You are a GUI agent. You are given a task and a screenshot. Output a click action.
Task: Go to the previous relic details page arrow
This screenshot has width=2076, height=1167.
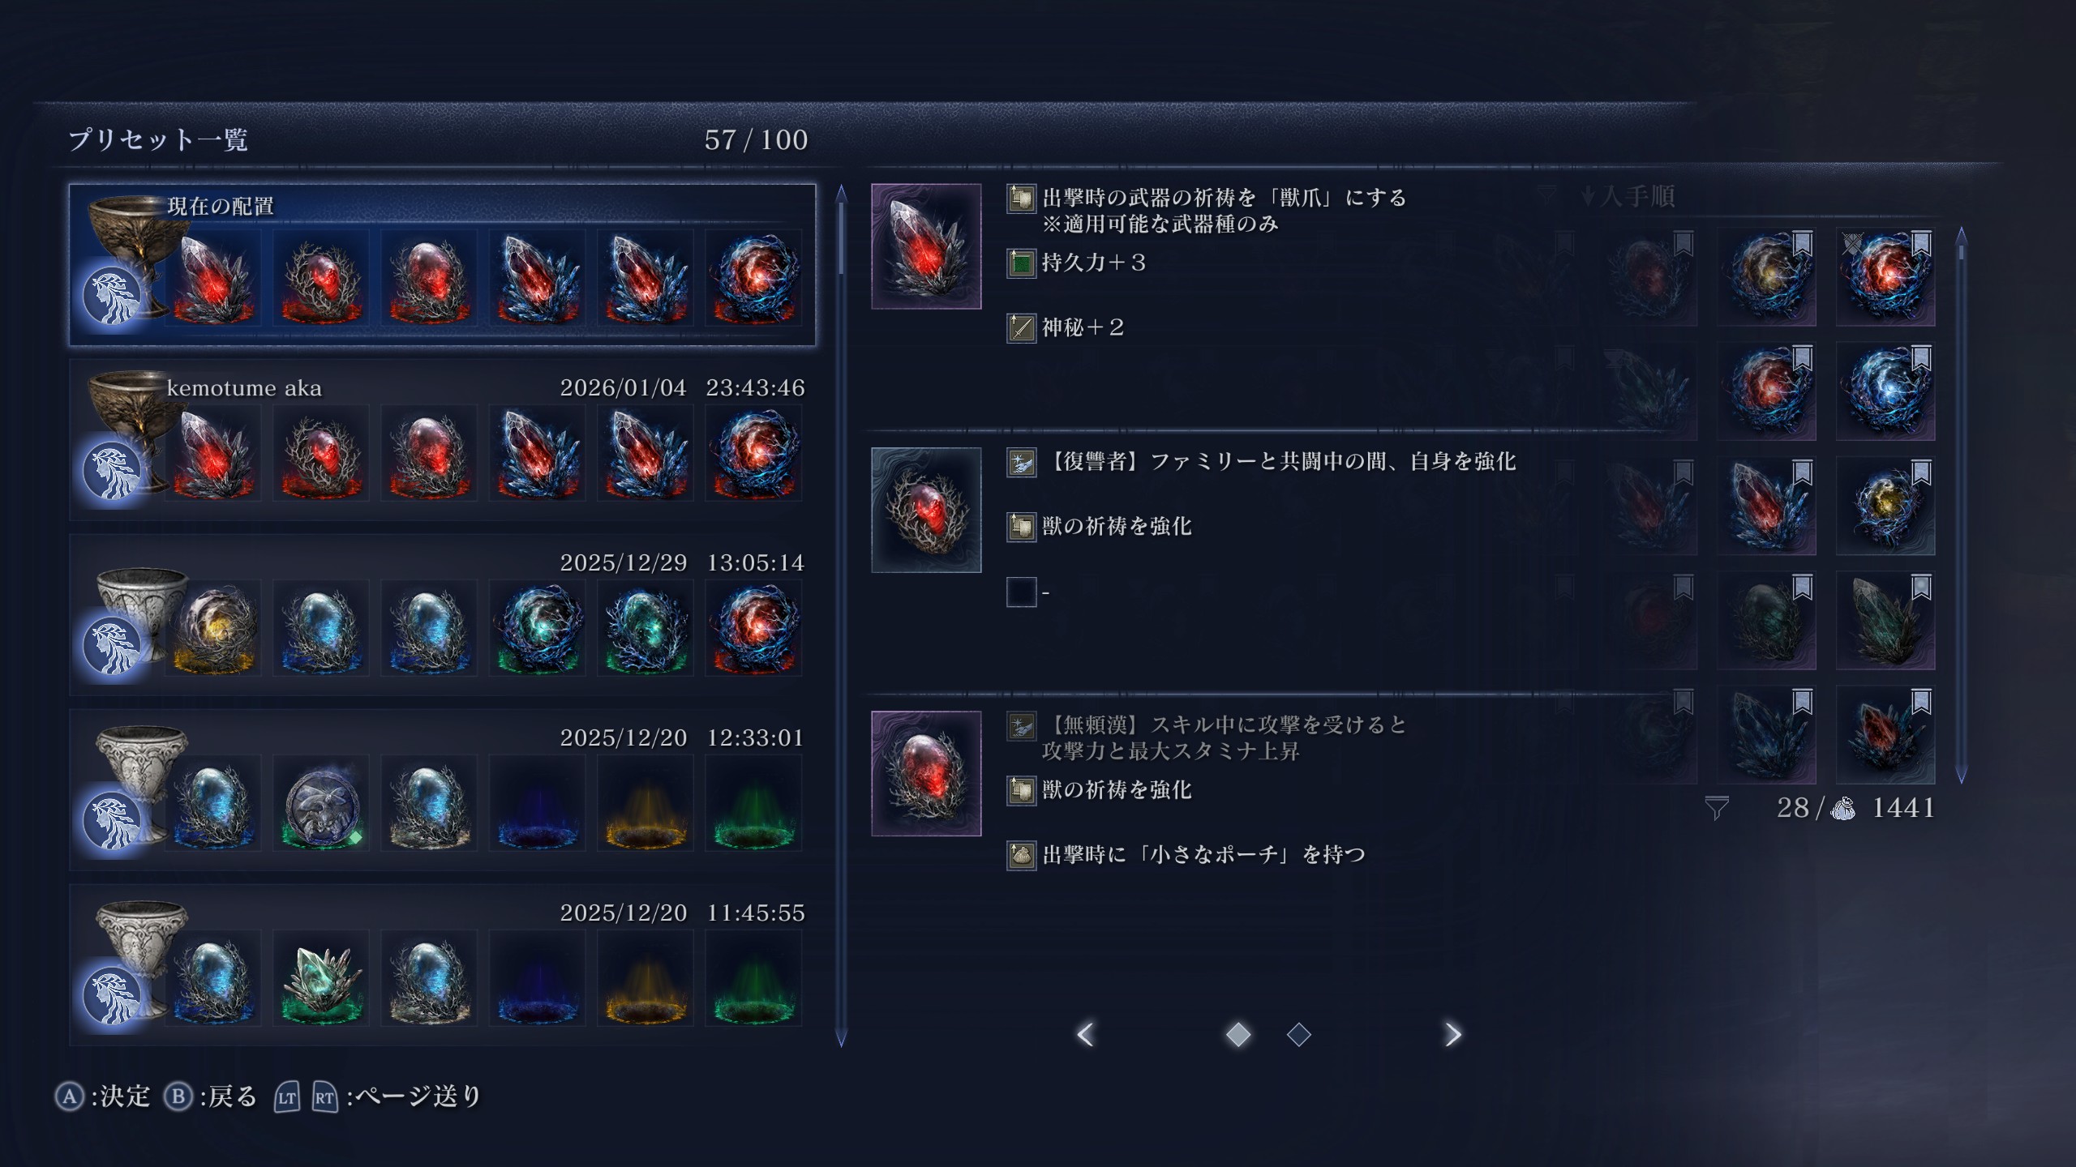pos(1086,1034)
